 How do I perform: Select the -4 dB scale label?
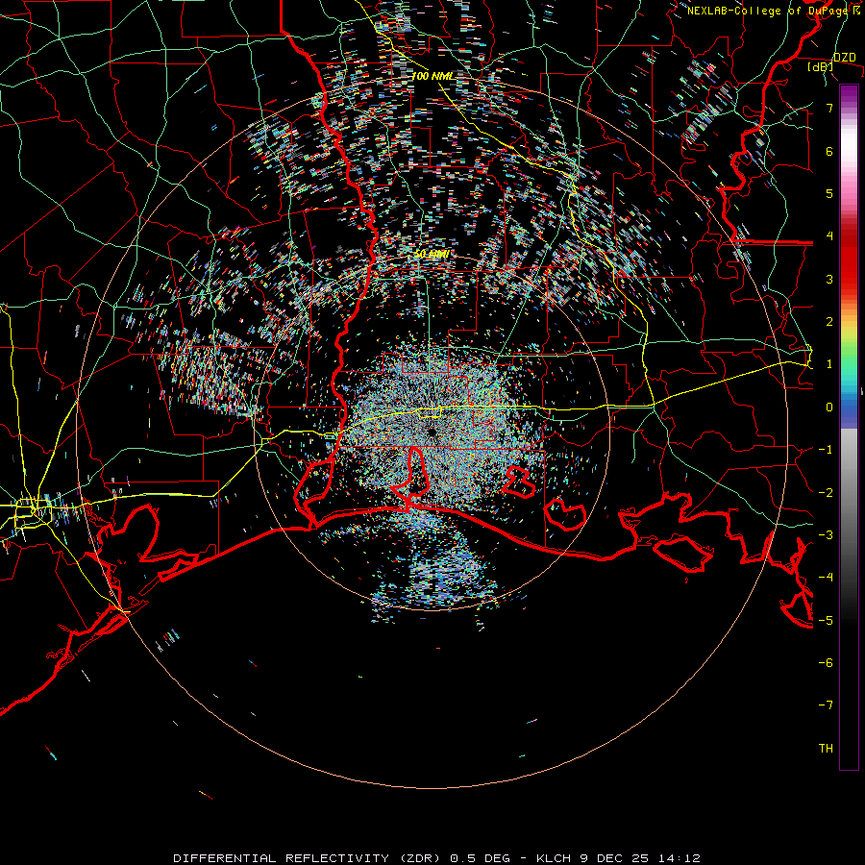pos(826,577)
